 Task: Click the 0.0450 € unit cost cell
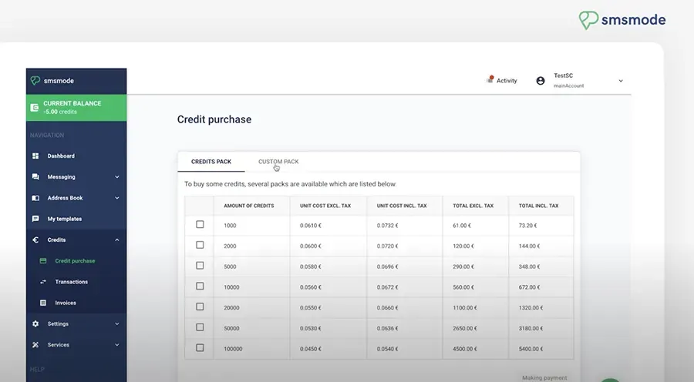(x=311, y=349)
